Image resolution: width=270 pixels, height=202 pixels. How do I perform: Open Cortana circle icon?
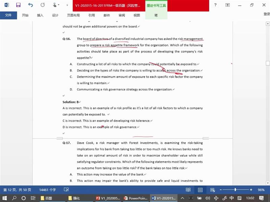(x=24, y=198)
